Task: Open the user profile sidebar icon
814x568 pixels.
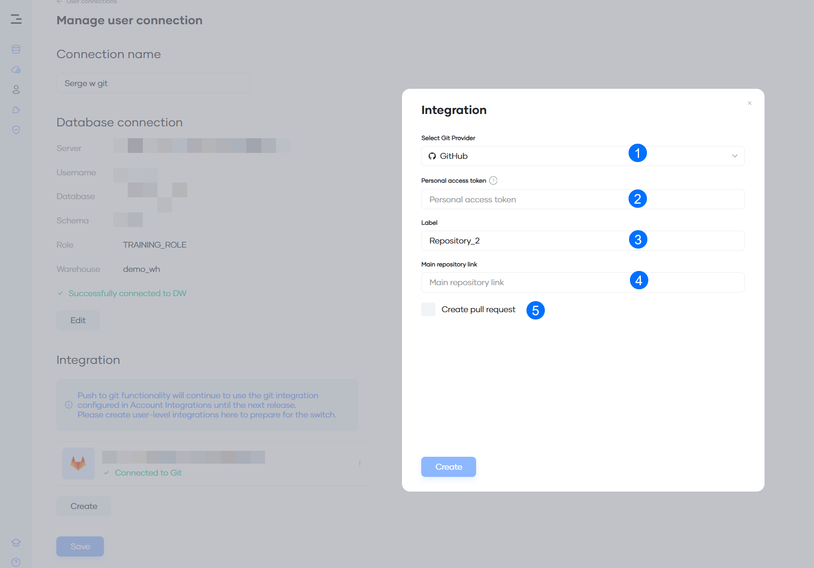Action: (x=16, y=90)
